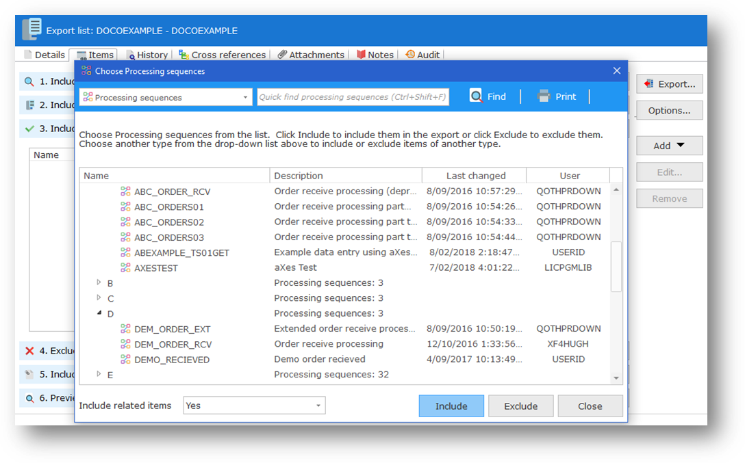Select the row named DEM_ORDER_EXT
Image resolution: width=745 pixels, height=463 pixels.
point(345,329)
